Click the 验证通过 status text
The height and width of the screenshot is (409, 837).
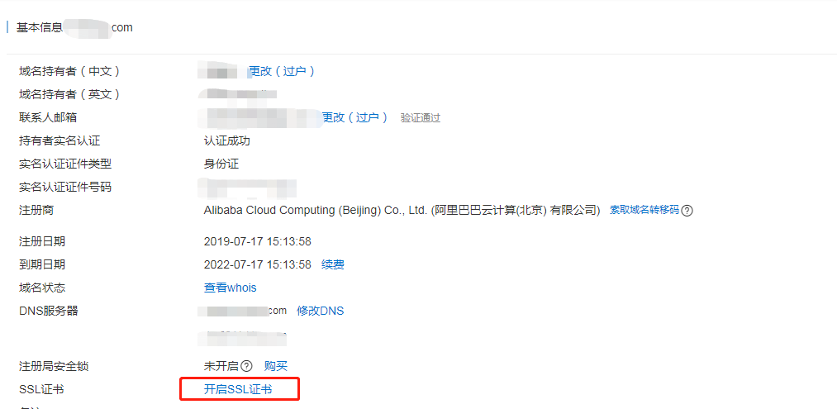[x=421, y=118]
